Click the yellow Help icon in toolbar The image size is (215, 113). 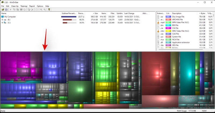pyautogui.click(x=49, y=9)
